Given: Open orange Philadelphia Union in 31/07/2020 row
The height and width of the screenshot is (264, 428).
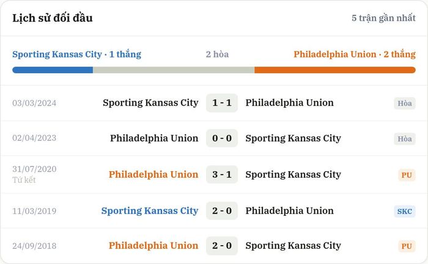Looking at the screenshot, I should click(x=153, y=175).
